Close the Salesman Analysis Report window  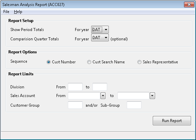point(189,5)
